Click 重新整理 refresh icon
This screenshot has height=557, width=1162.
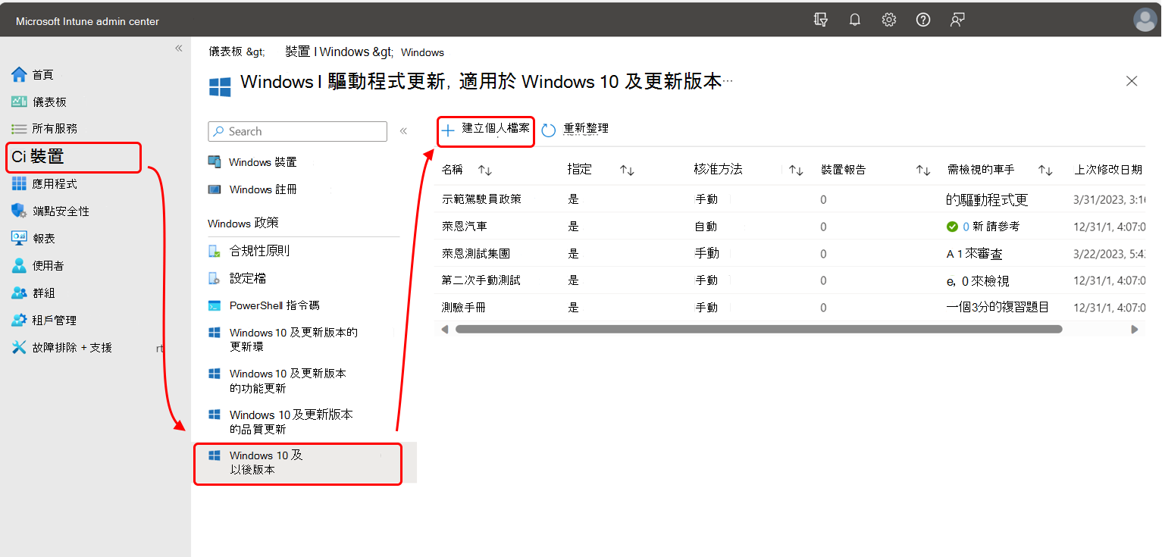tap(549, 130)
